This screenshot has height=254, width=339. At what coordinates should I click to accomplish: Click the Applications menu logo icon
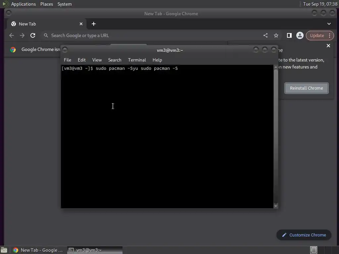click(5, 4)
